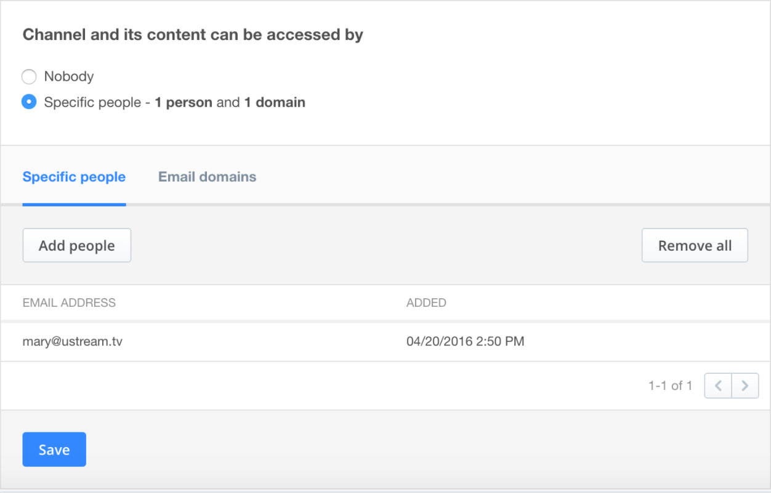Switch to the Specific people tab
Screen dimensions: 771x494
click(x=74, y=177)
